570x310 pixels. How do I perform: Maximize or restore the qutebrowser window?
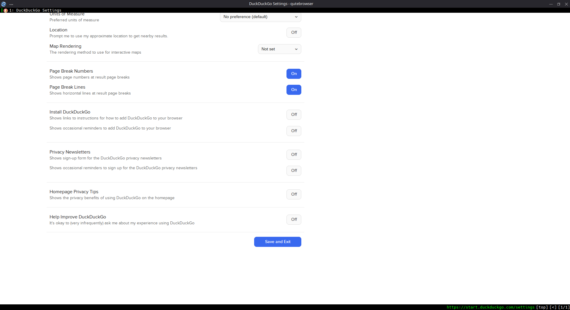click(559, 4)
